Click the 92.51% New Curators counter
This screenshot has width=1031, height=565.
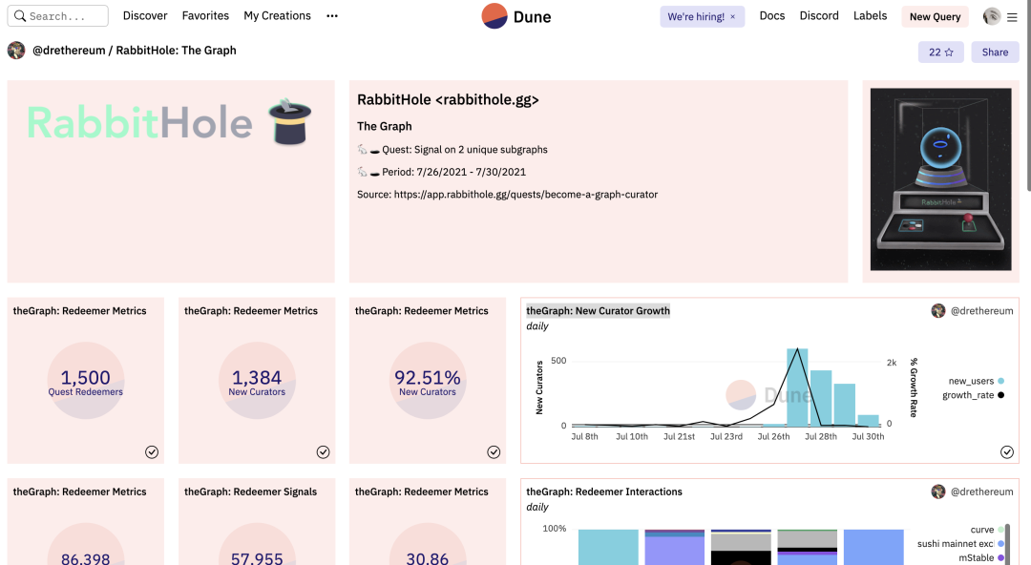[428, 381]
